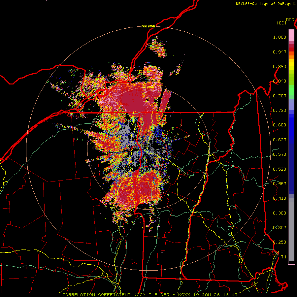
Task: Click the 0.733 color scale value
Action: [x=280, y=111]
